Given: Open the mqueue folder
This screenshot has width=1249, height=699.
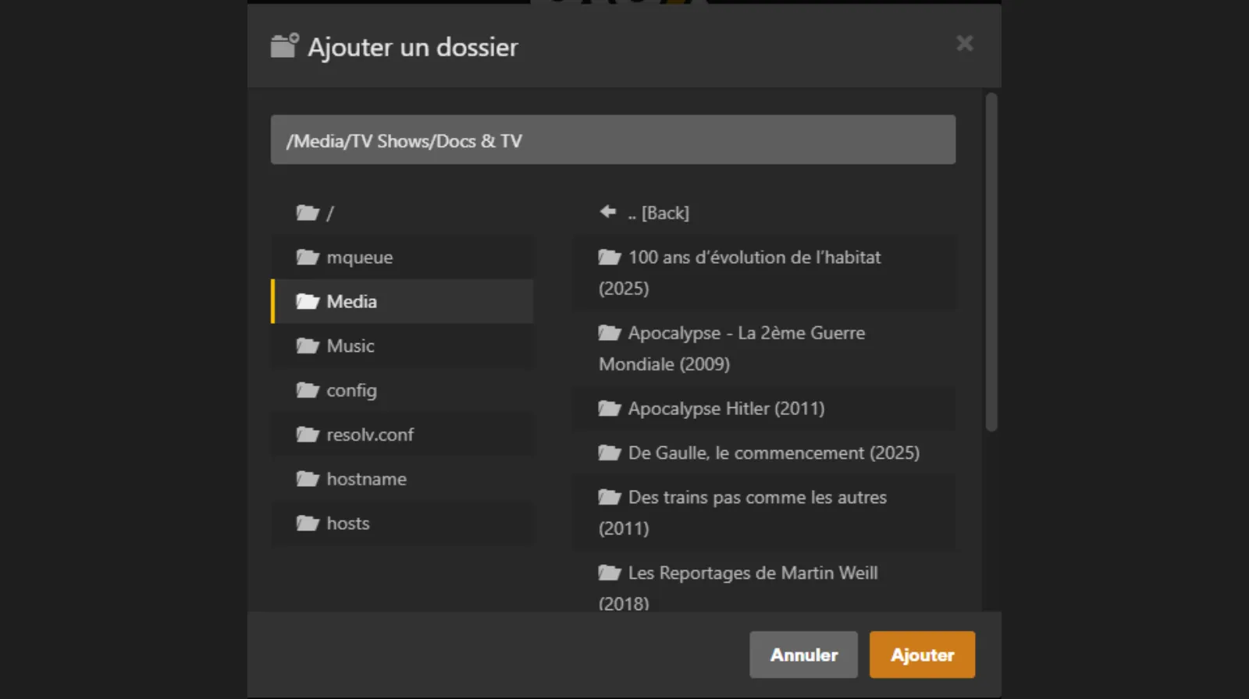Looking at the screenshot, I should pos(359,257).
